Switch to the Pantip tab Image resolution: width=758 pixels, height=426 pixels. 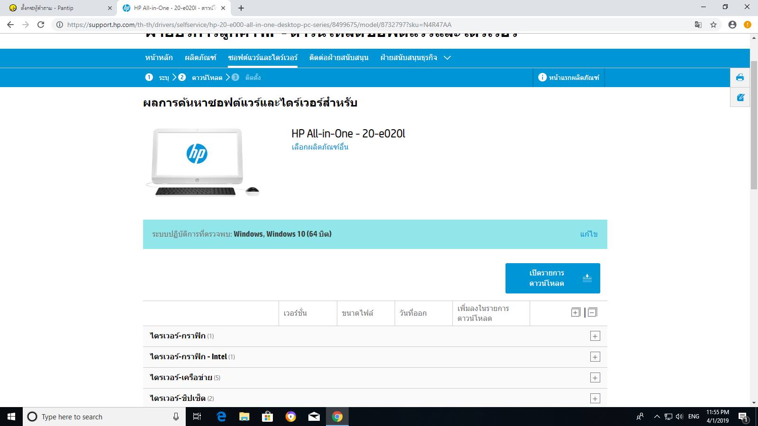click(58, 8)
